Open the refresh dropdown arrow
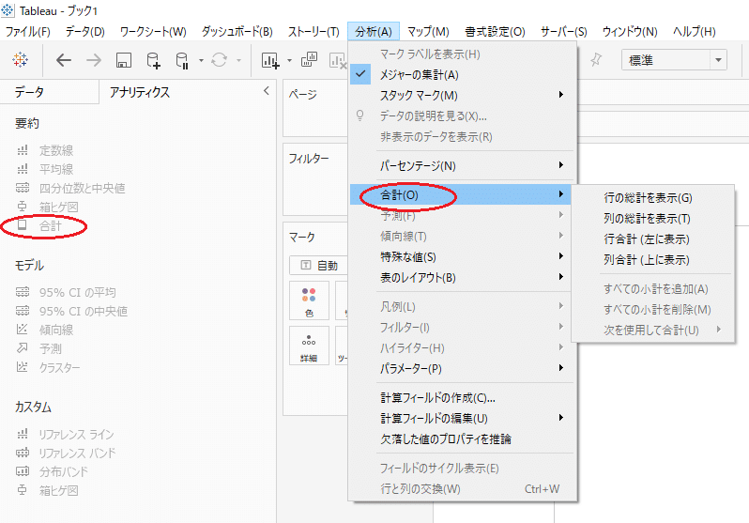The width and height of the screenshot is (749, 523). pos(238,61)
